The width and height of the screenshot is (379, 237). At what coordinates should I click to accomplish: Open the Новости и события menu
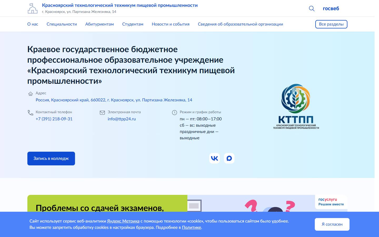(171, 24)
